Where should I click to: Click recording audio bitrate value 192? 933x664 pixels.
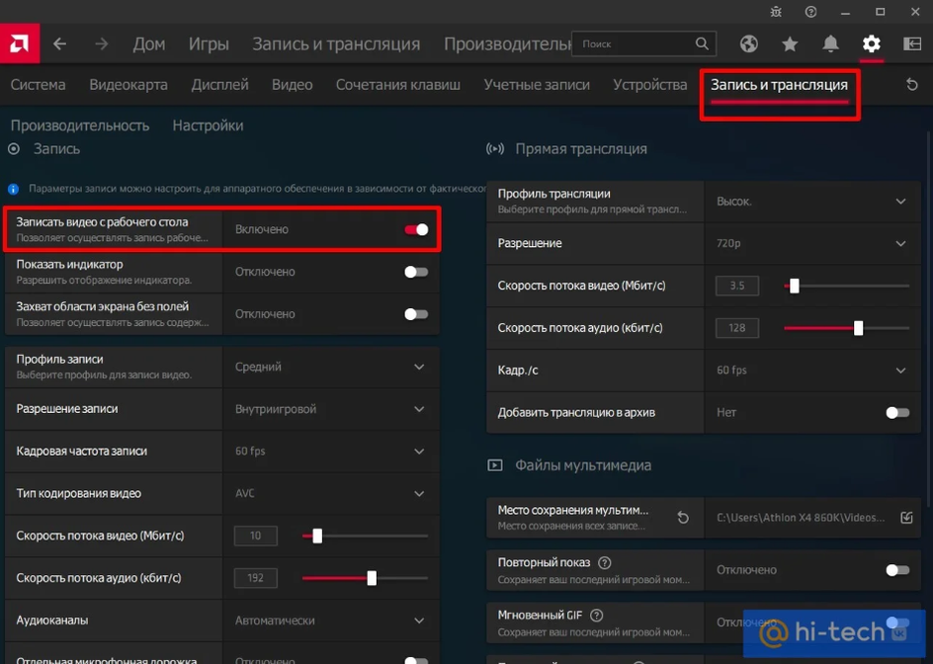[255, 578]
